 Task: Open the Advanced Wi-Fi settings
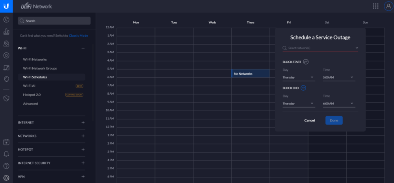coord(30,104)
